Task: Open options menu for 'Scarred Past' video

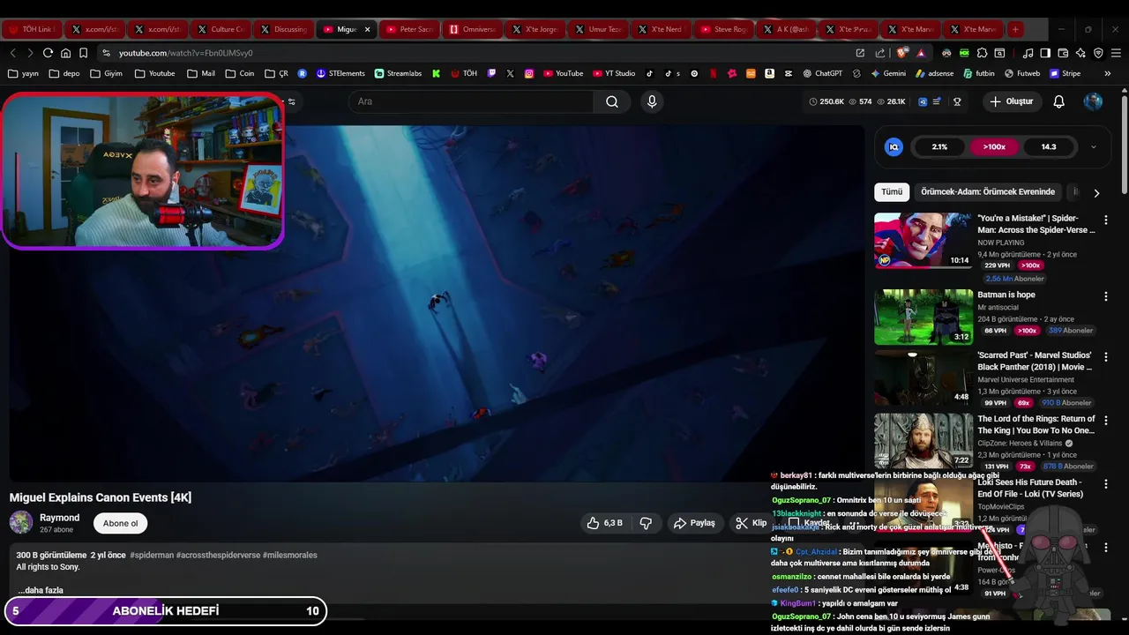Action: click(1106, 356)
